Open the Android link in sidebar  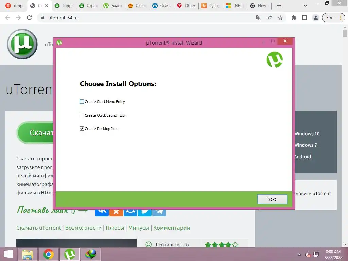[x=303, y=157]
